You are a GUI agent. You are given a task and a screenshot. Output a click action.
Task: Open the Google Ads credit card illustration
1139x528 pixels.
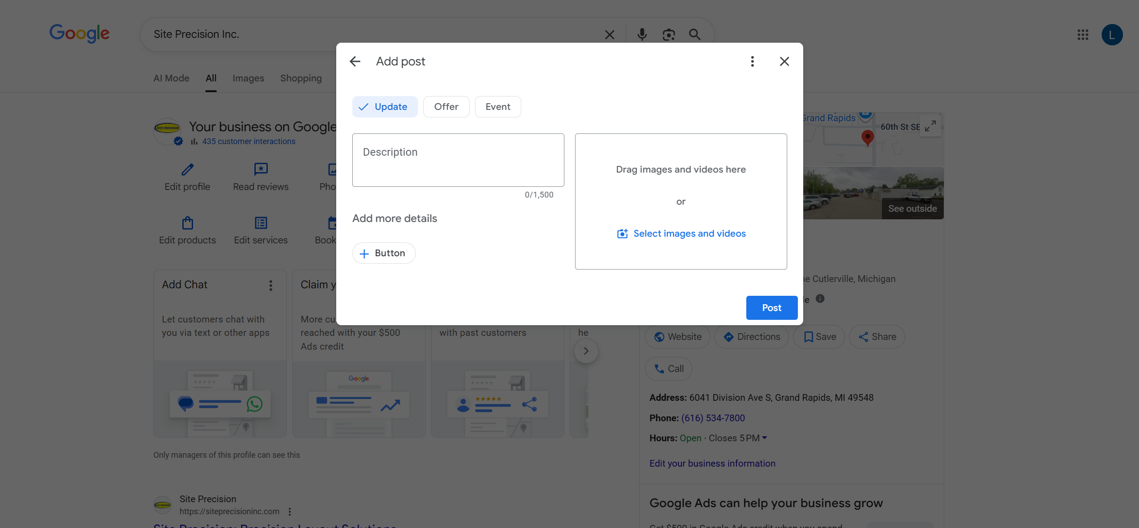click(359, 399)
